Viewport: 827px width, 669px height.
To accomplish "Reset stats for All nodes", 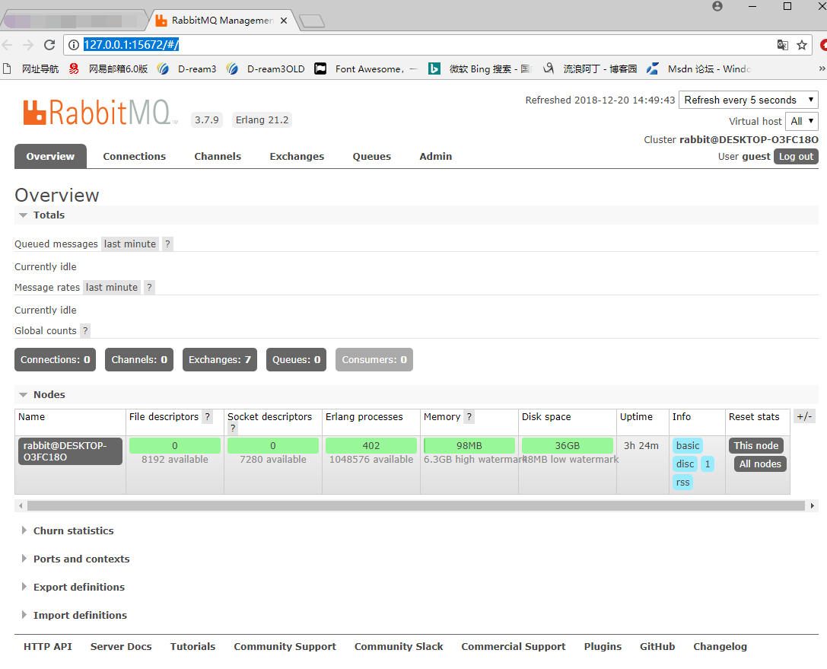I will 760,464.
